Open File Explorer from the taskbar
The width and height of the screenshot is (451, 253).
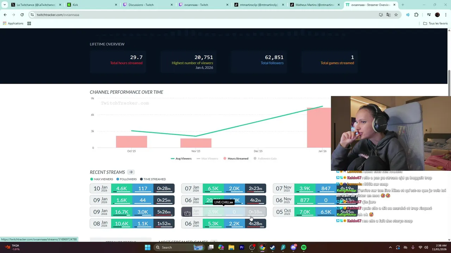click(231, 247)
